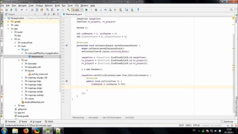Screen dimensions: 238x134
Task: Open the Event Log
Action: pyautogui.click(x=227, y=122)
